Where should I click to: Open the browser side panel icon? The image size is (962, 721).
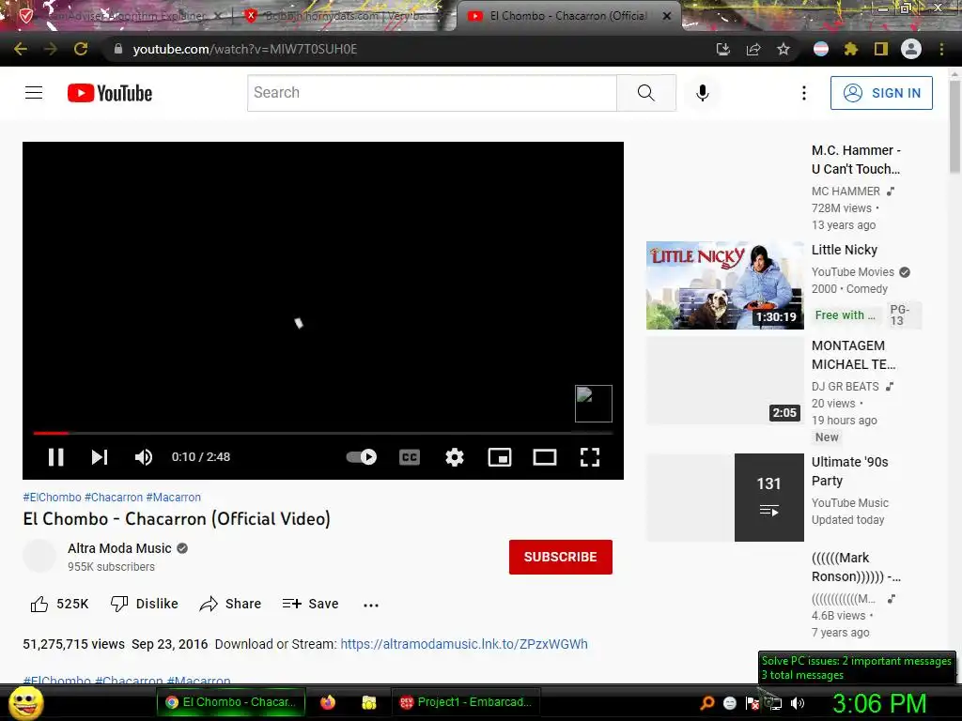(x=881, y=49)
